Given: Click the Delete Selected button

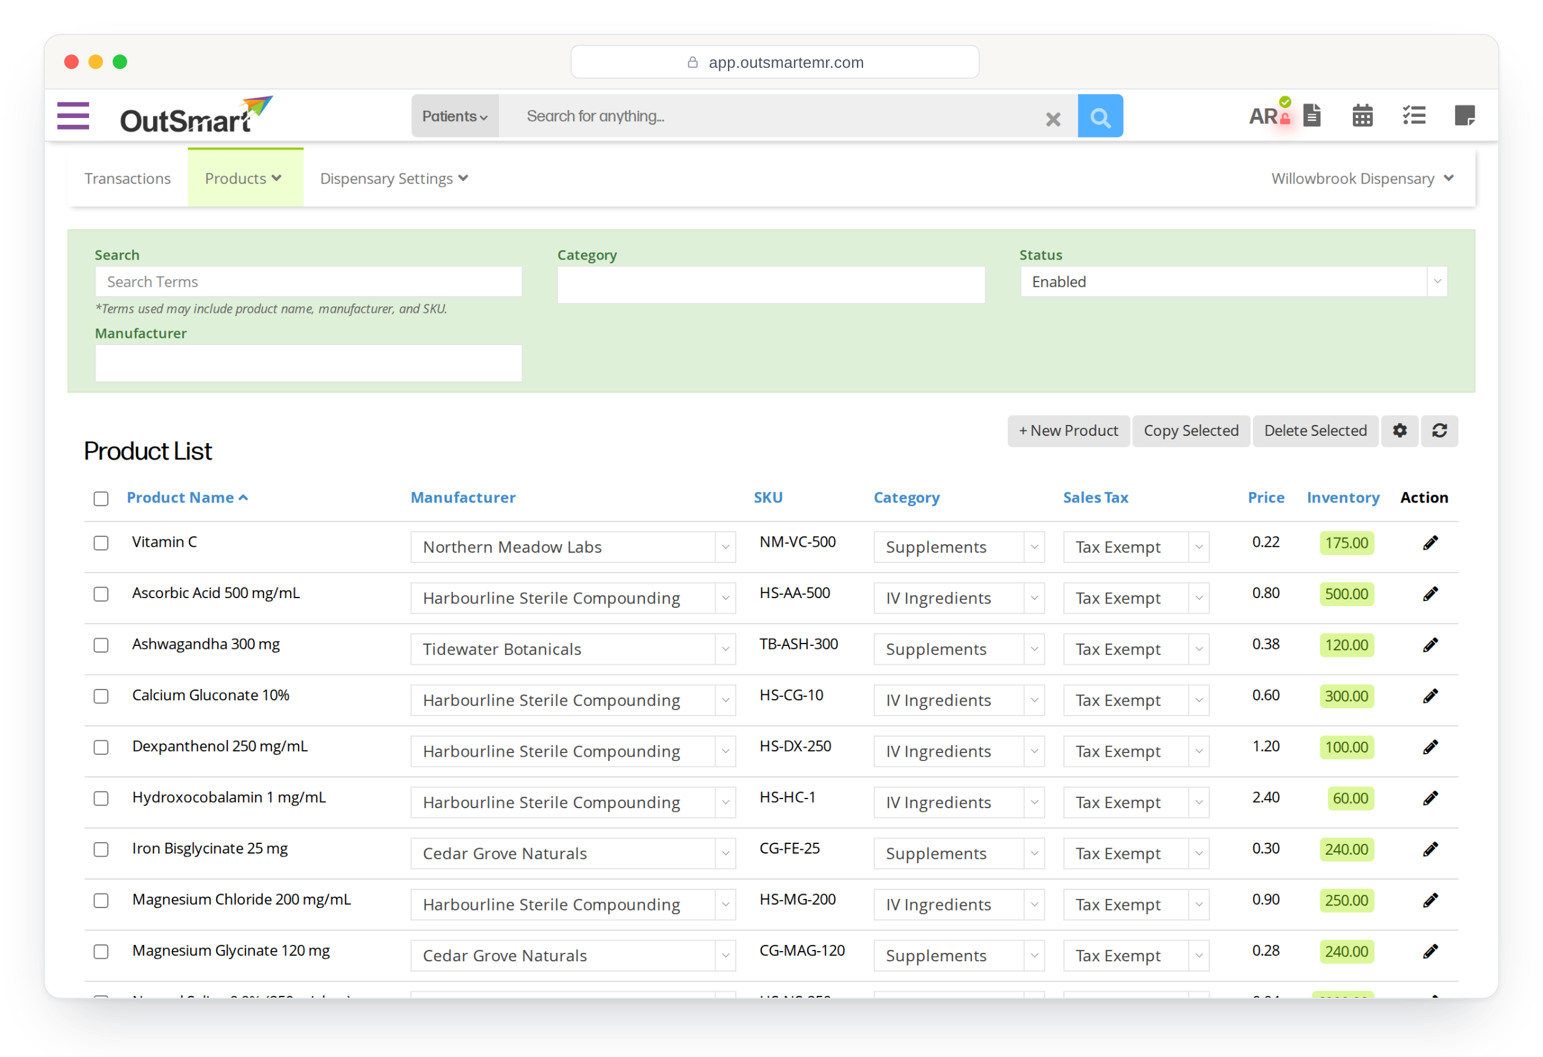Looking at the screenshot, I should 1315,431.
